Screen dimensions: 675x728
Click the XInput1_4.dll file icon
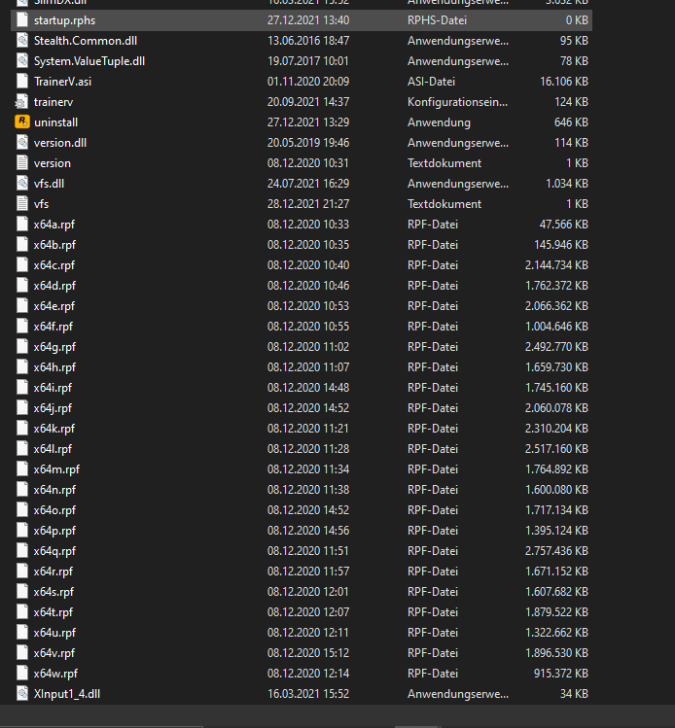click(21, 694)
